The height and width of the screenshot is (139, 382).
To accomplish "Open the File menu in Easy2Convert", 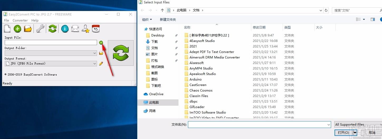I will click(x=6, y=20).
